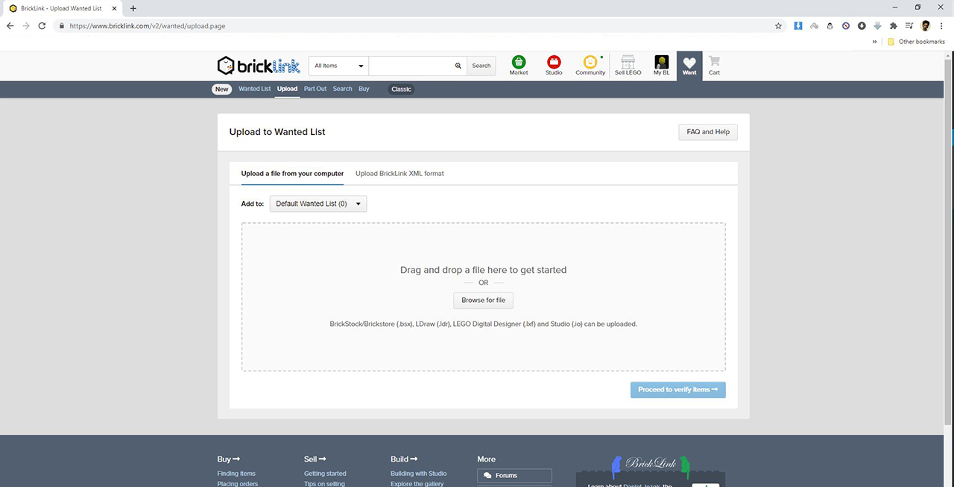This screenshot has height=487, width=954.
Task: Open the Extensions puzzle piece menu
Action: pos(893,25)
